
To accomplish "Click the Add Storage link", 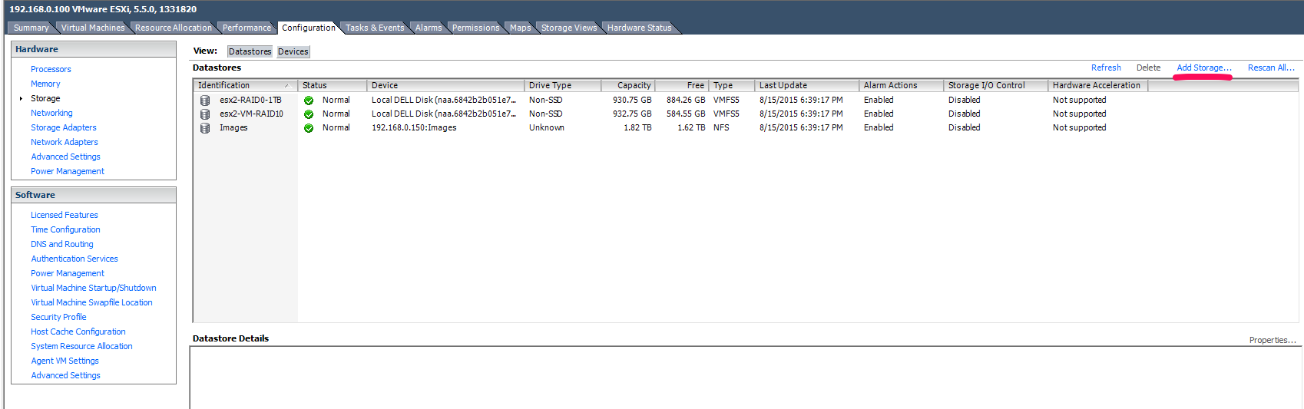I will tap(1203, 68).
